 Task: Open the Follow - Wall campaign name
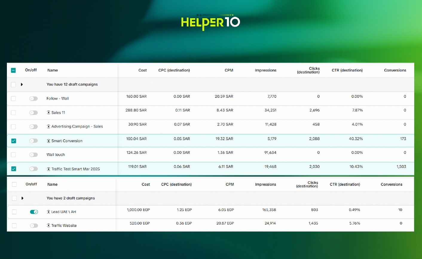click(x=58, y=99)
